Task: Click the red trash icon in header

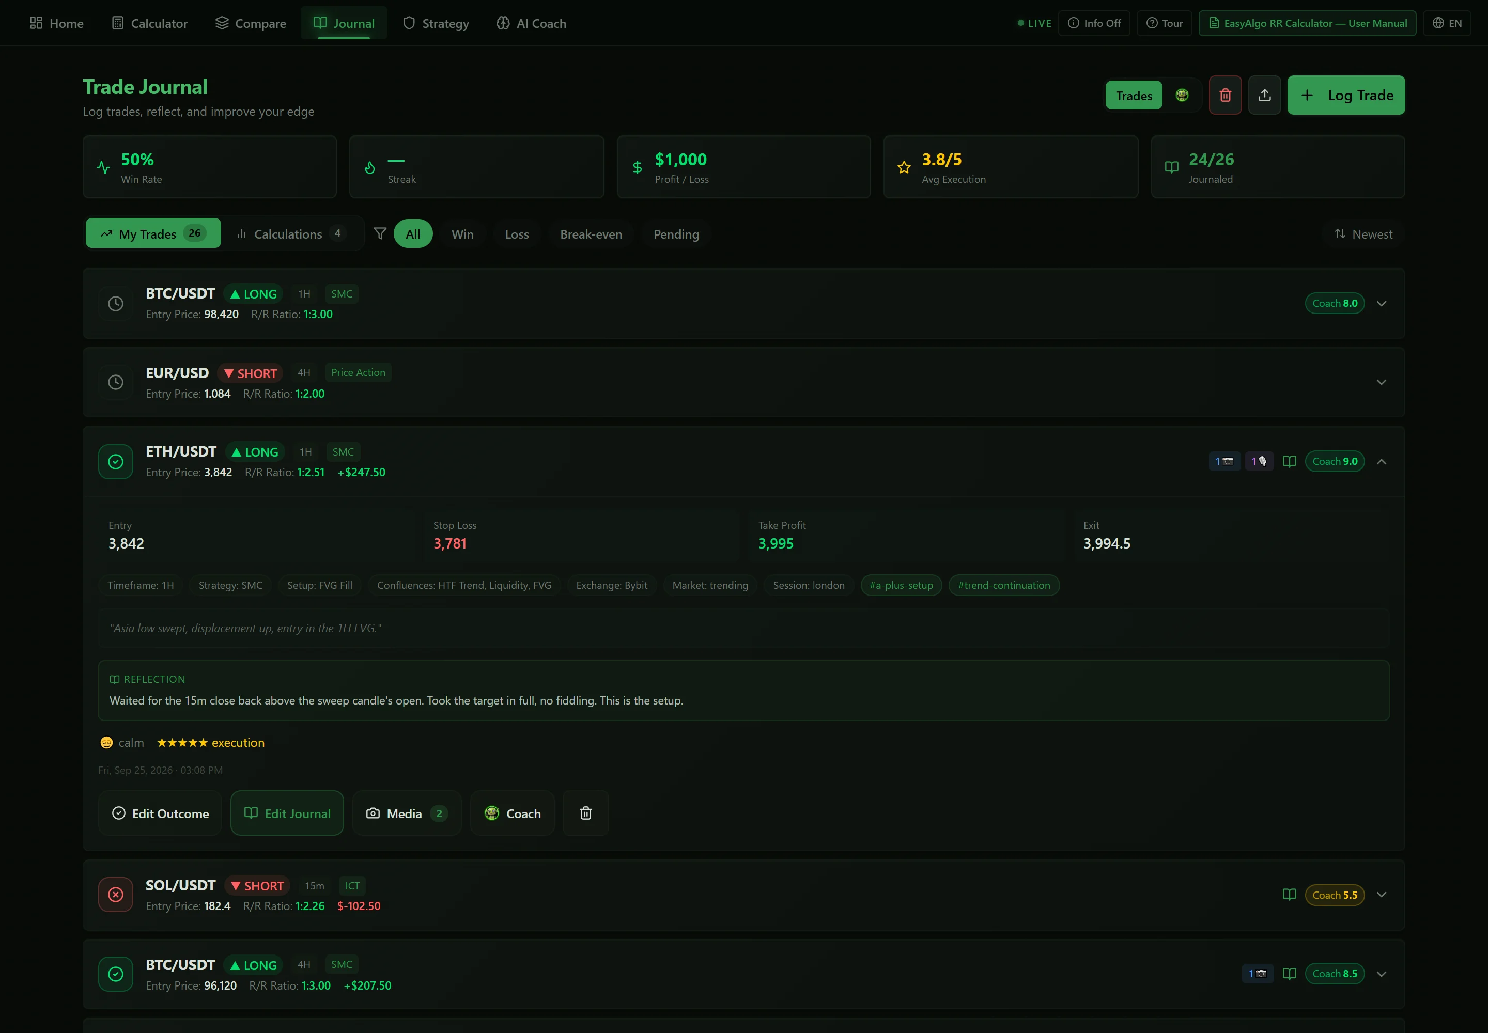Action: pyautogui.click(x=1225, y=95)
